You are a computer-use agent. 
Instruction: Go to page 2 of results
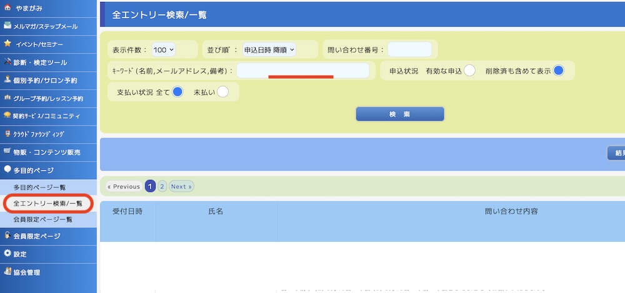point(162,186)
